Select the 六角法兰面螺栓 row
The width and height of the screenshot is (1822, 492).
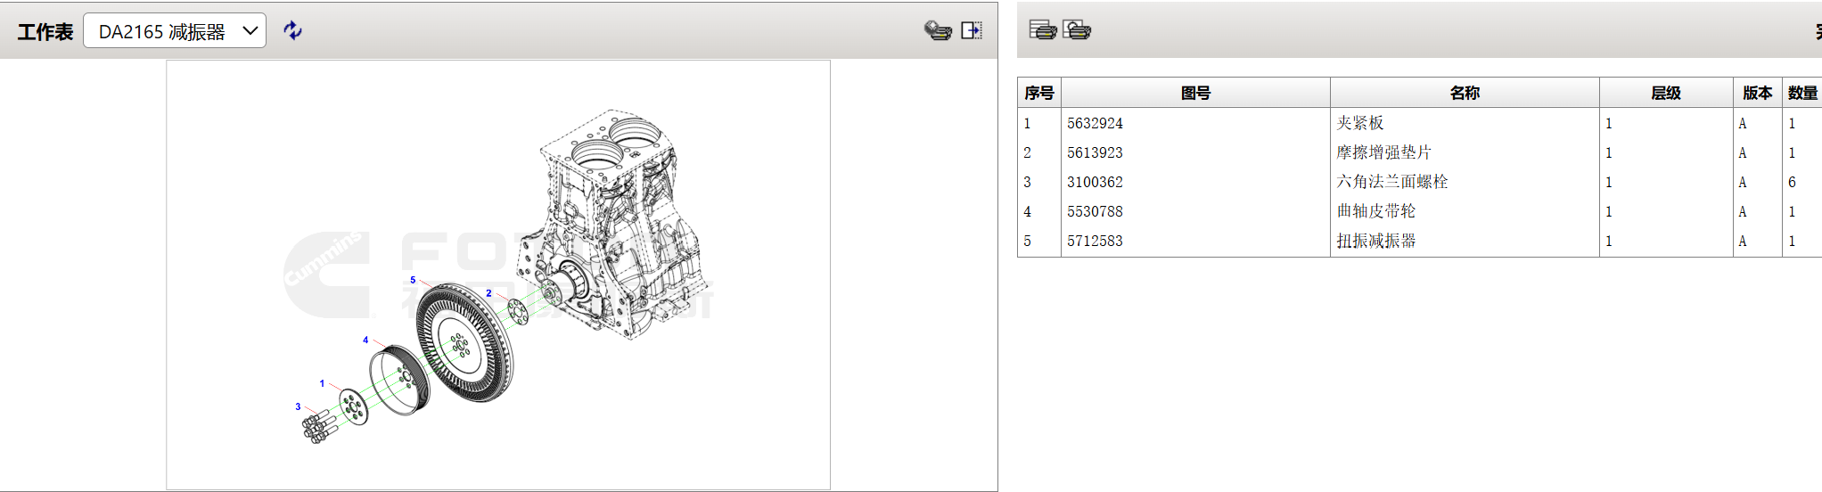[x=1391, y=182]
